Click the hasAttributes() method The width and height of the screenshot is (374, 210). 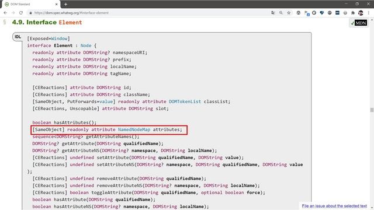[74, 123]
